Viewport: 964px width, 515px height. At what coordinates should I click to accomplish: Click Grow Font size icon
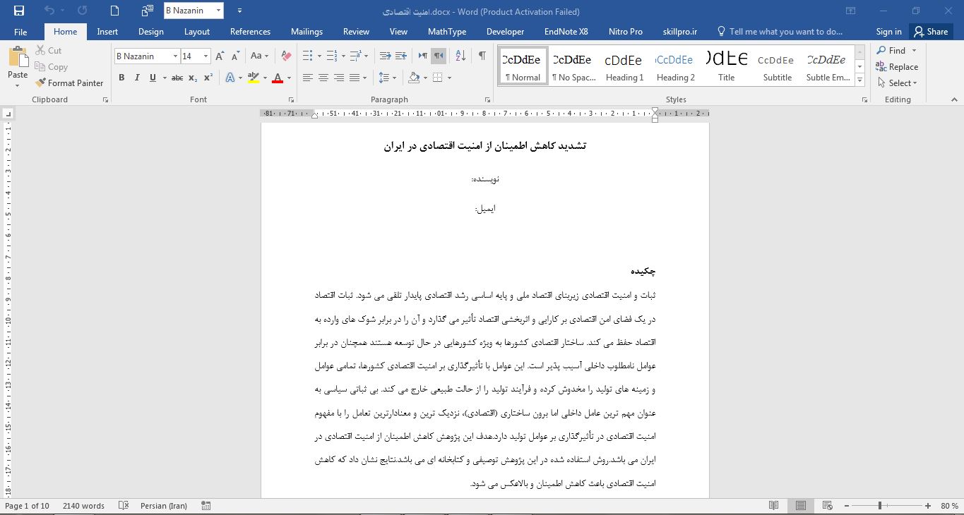point(220,56)
